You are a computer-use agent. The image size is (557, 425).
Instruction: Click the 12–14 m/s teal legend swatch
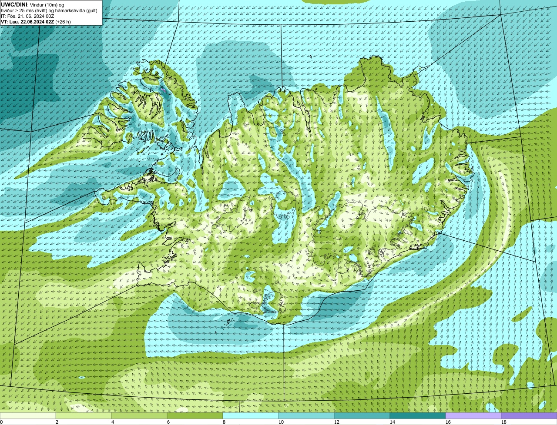[362, 415]
